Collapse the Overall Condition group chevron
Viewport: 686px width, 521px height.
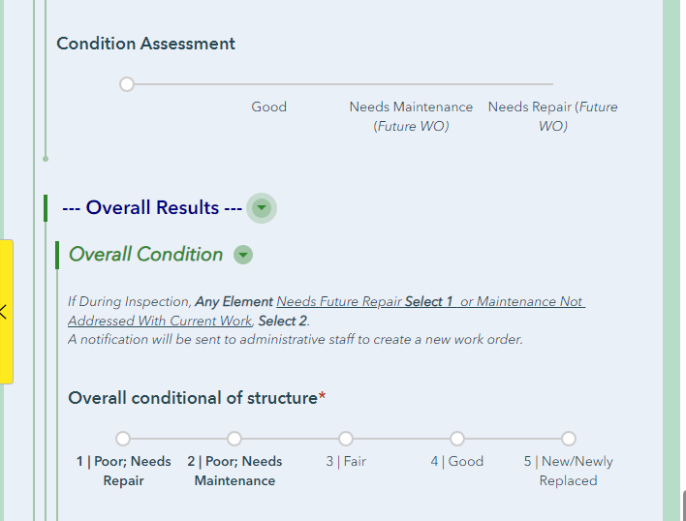tap(243, 255)
